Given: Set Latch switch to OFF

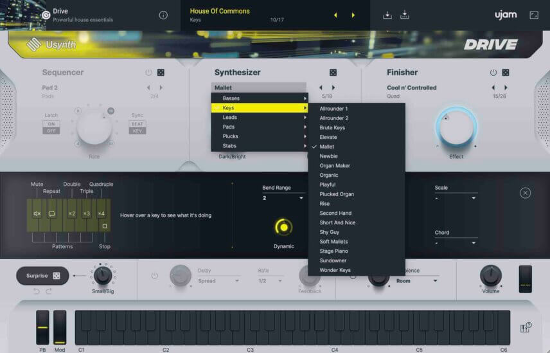Looking at the screenshot, I should [x=51, y=131].
